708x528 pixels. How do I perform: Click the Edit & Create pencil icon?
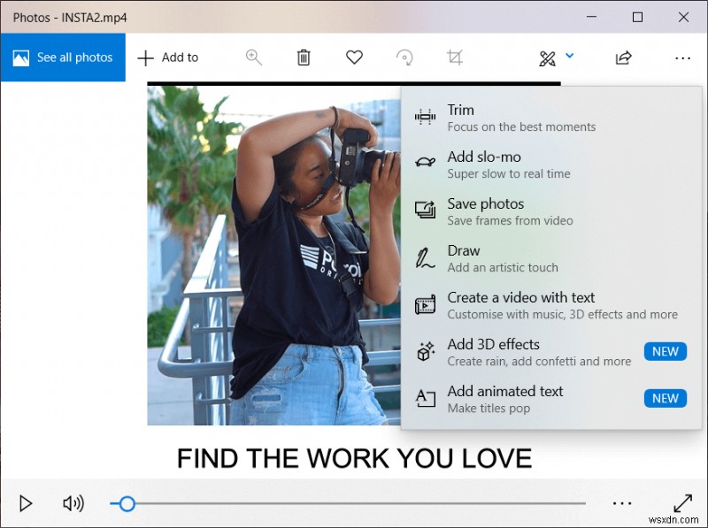tap(548, 58)
